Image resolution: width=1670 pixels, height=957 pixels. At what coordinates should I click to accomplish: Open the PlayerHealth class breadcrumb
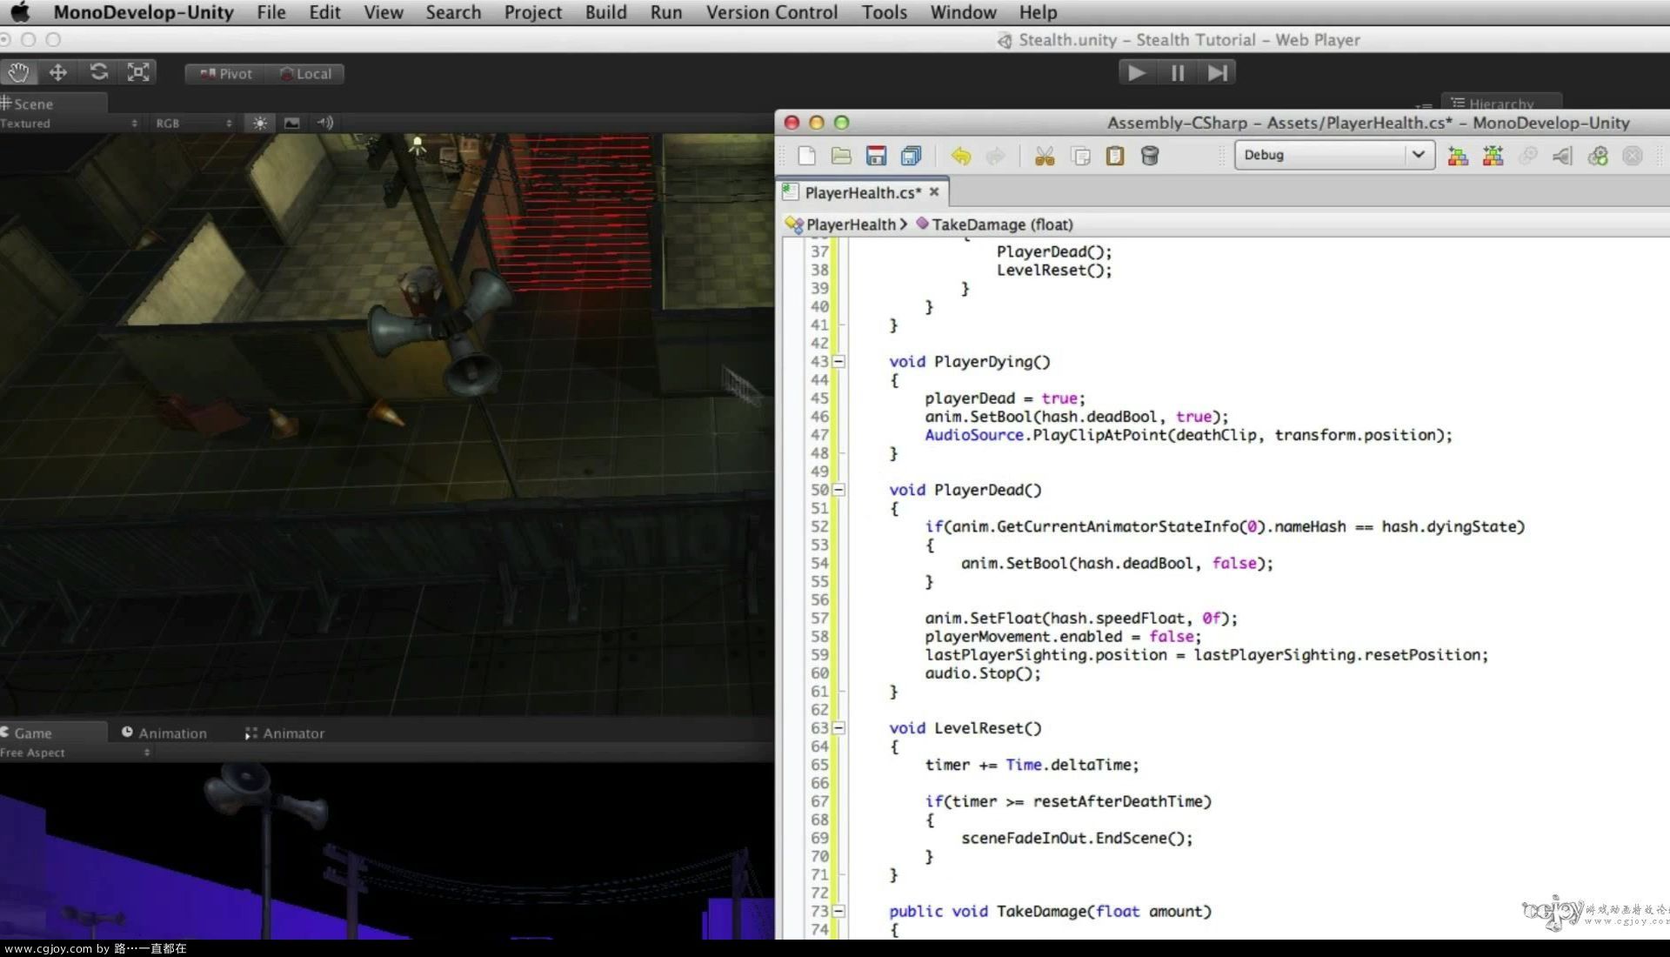[x=845, y=224]
